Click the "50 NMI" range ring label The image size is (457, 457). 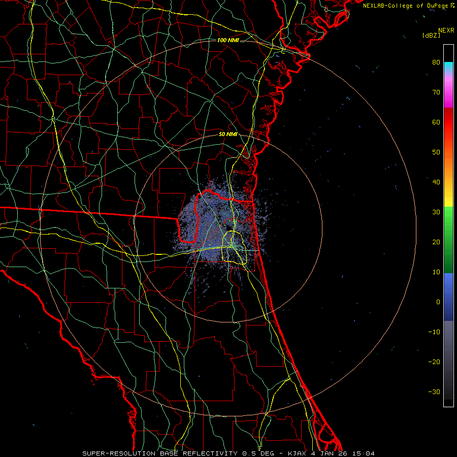[228, 135]
